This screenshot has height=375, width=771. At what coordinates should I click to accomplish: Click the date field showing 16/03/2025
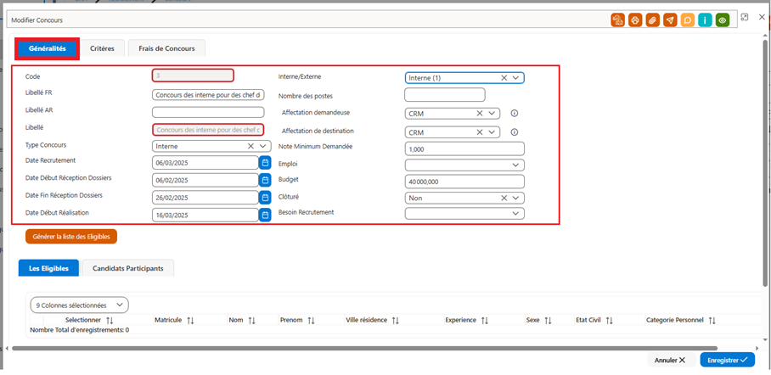click(x=205, y=215)
